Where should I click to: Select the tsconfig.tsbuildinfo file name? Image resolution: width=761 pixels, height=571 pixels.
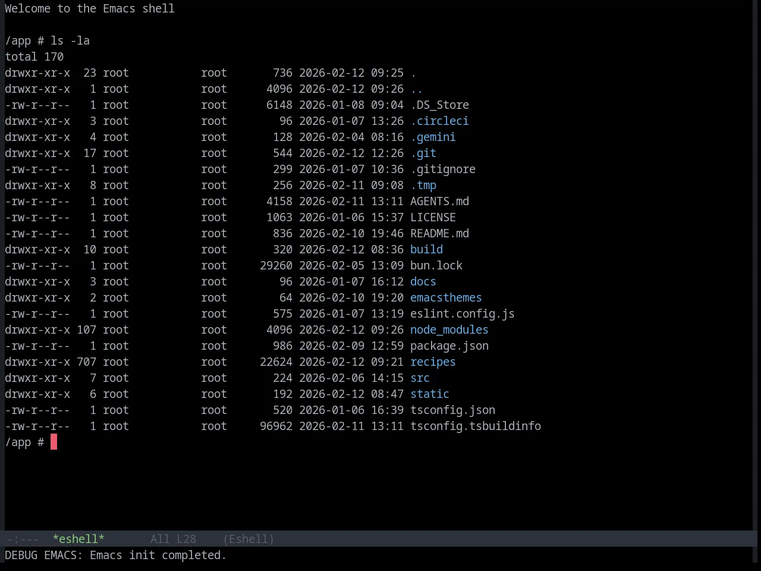[x=476, y=426]
